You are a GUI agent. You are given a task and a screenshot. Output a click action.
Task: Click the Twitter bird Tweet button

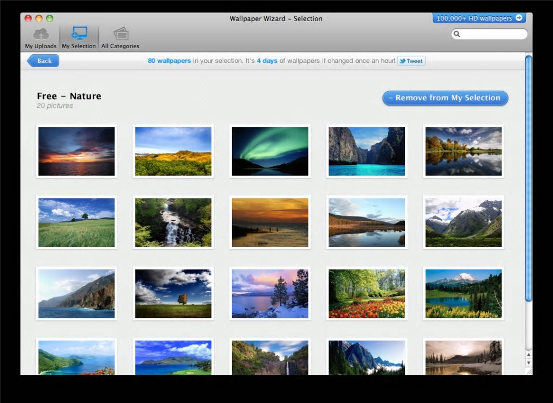411,61
